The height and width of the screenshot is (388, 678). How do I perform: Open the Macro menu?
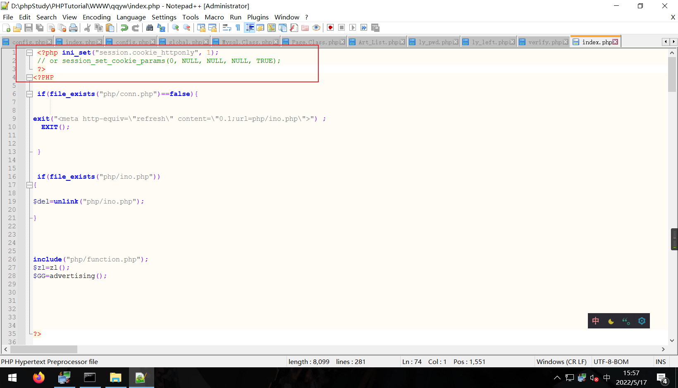[x=214, y=17]
